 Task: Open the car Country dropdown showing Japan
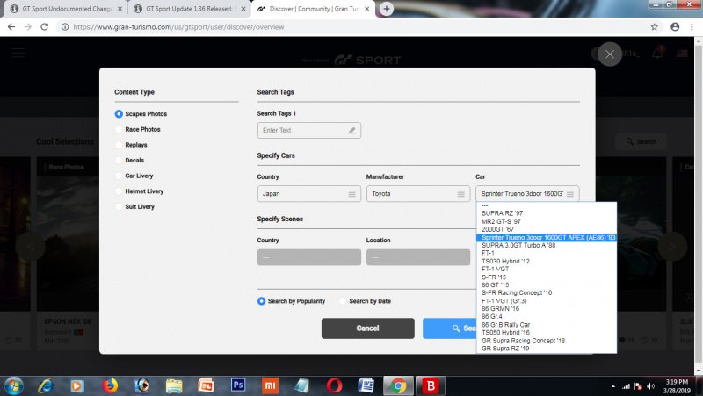click(309, 193)
